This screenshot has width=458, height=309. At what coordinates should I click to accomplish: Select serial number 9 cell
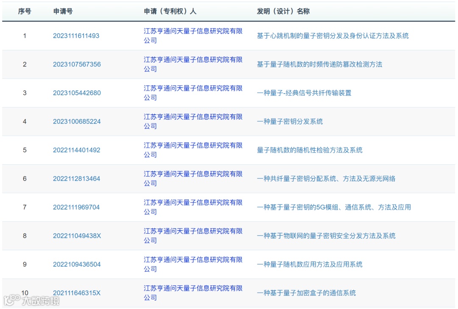pyautogui.click(x=25, y=265)
